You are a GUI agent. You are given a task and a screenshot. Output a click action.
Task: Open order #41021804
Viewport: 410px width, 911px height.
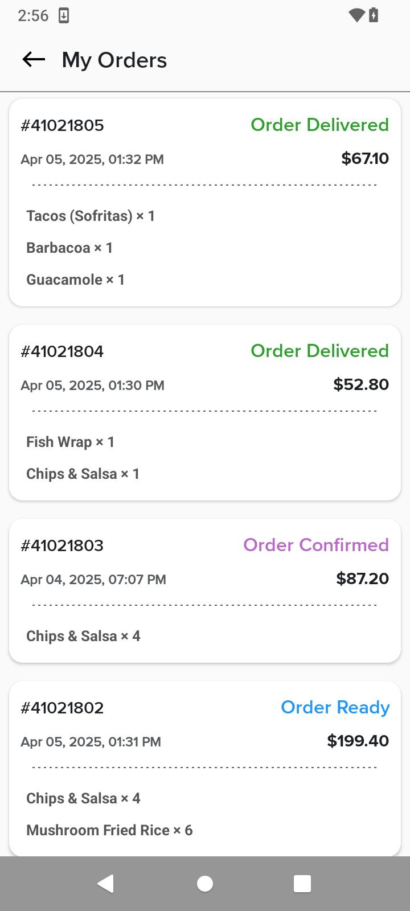click(x=205, y=413)
